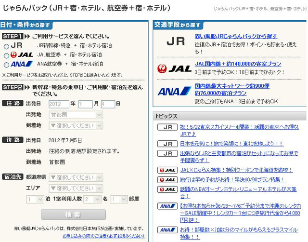Open the NEWオープンホテル・リニューアルホテル topic link
The height and width of the screenshot is (242, 308).
click(238, 193)
